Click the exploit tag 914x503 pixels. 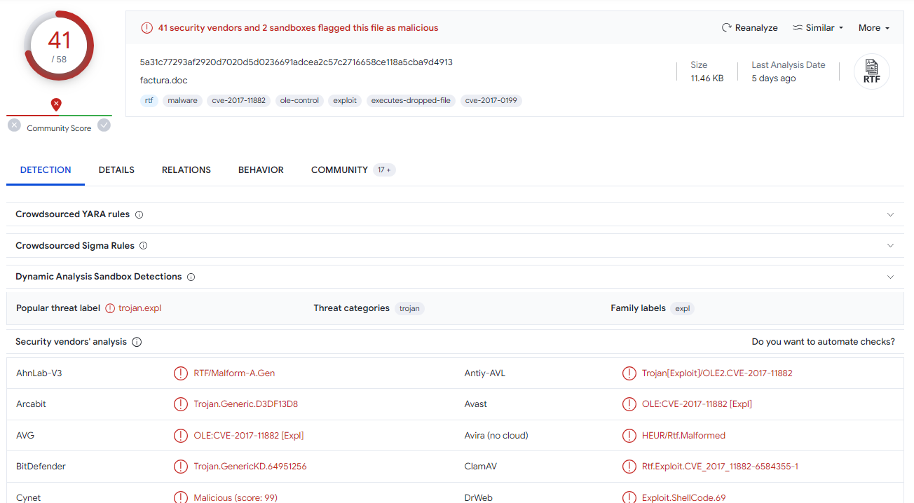point(345,101)
